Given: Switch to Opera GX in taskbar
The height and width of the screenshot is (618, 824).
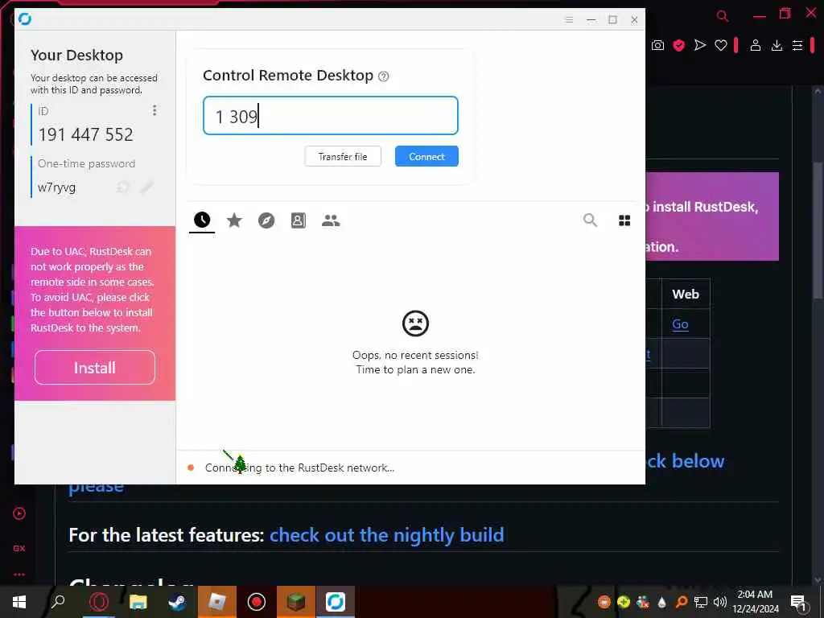Looking at the screenshot, I should pyautogui.click(x=99, y=602).
